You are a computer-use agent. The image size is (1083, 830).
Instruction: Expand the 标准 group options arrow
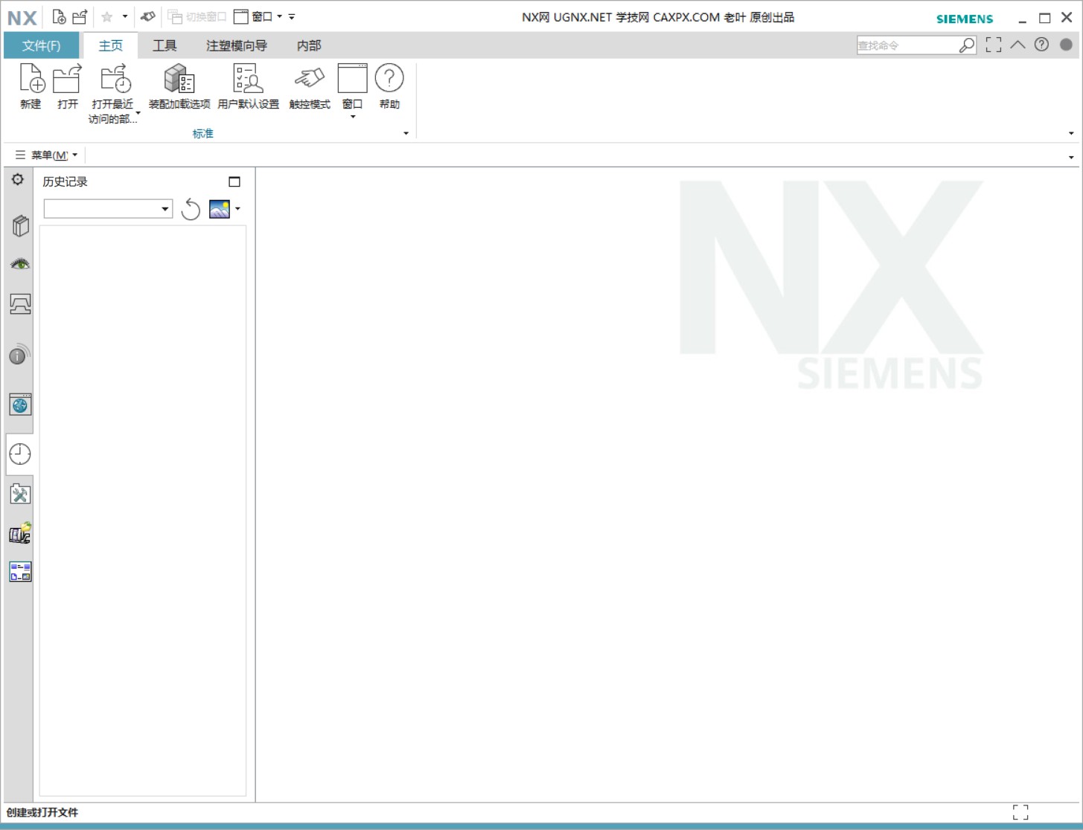coord(406,134)
